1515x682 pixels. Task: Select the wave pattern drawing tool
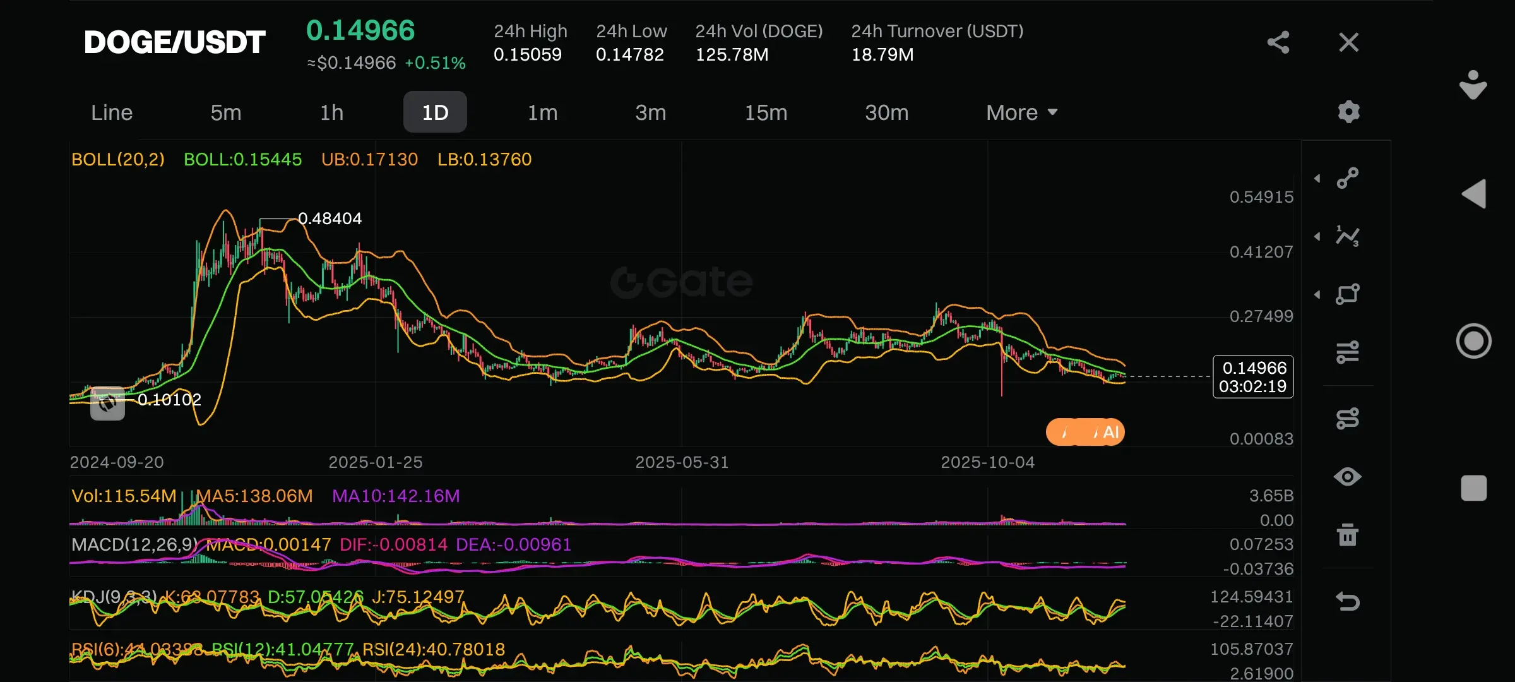(1347, 236)
